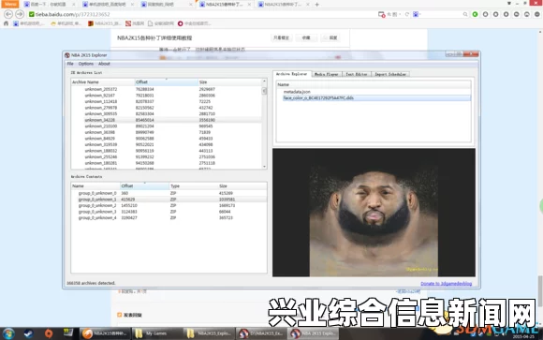Image resolution: width=543 pixels, height=340 pixels.
Task: Sort archives by Archive Name column
Action: click(102, 82)
